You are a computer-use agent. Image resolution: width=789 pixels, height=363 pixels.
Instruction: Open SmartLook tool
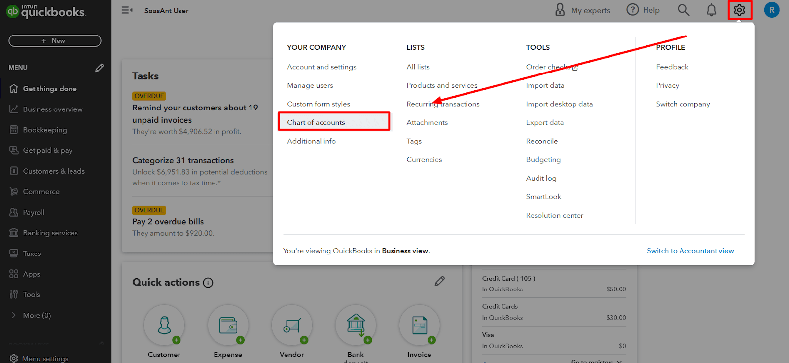(543, 197)
